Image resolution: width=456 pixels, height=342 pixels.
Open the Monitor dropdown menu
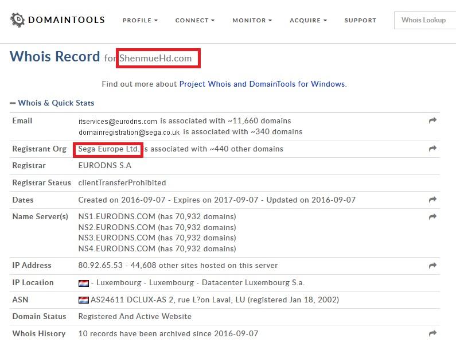coord(252,20)
